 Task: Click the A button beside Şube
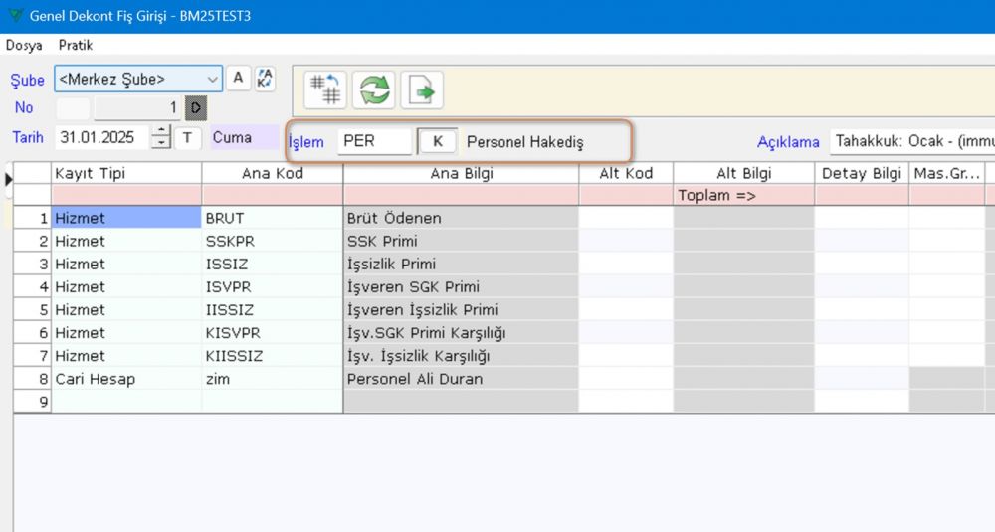(238, 79)
